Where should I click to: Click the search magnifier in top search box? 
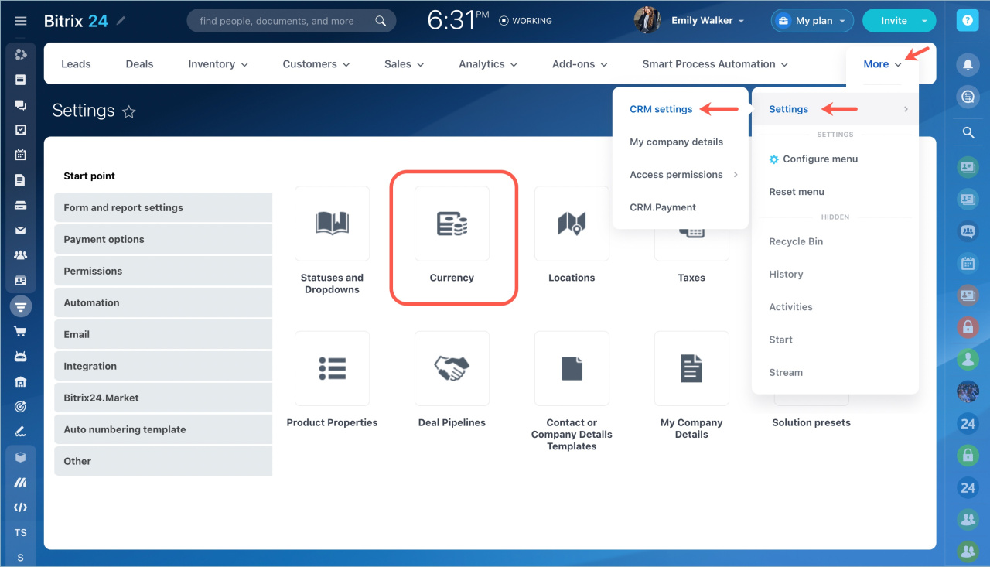(x=380, y=21)
